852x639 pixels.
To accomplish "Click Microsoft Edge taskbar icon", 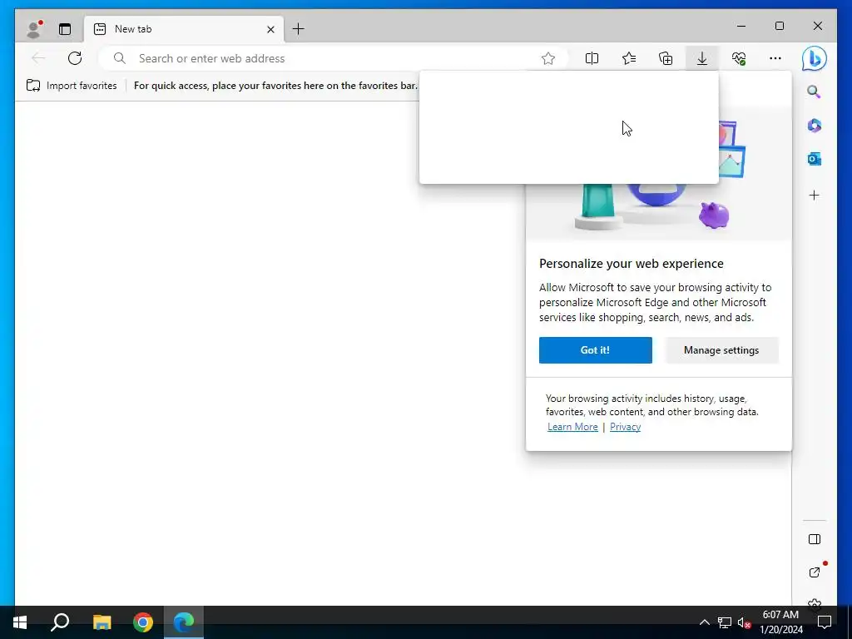I will click(184, 622).
